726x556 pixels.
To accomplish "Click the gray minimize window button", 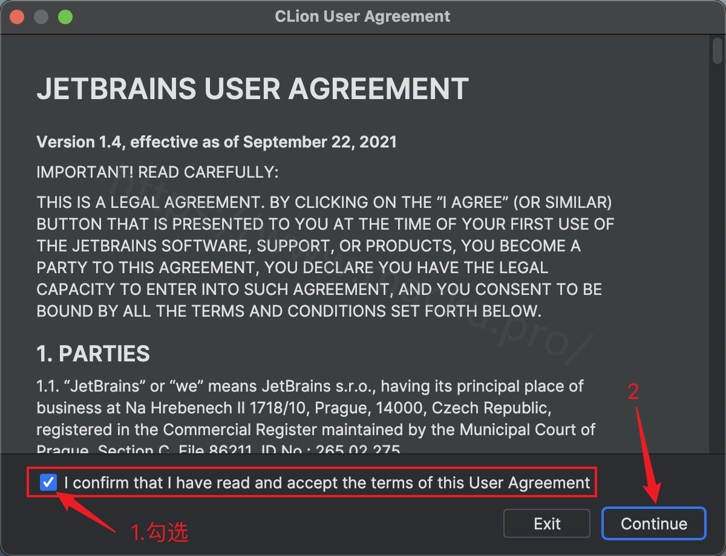I will click(41, 16).
